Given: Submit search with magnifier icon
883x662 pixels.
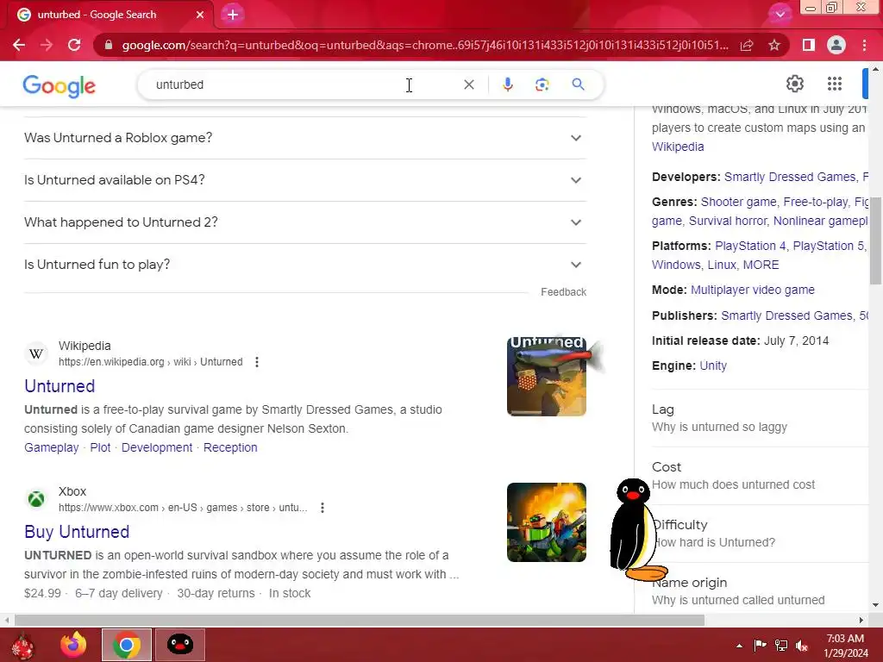Looking at the screenshot, I should [x=578, y=84].
